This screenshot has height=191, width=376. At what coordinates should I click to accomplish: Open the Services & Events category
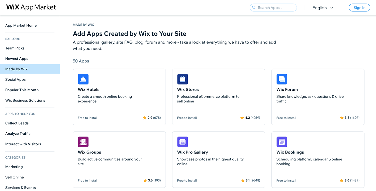click(x=21, y=188)
